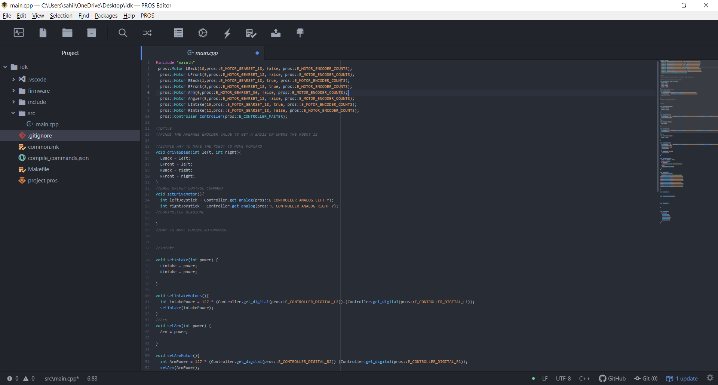This screenshot has width=718, height=385.
Task: Click the open folder toolbar icon
Action: click(x=67, y=33)
